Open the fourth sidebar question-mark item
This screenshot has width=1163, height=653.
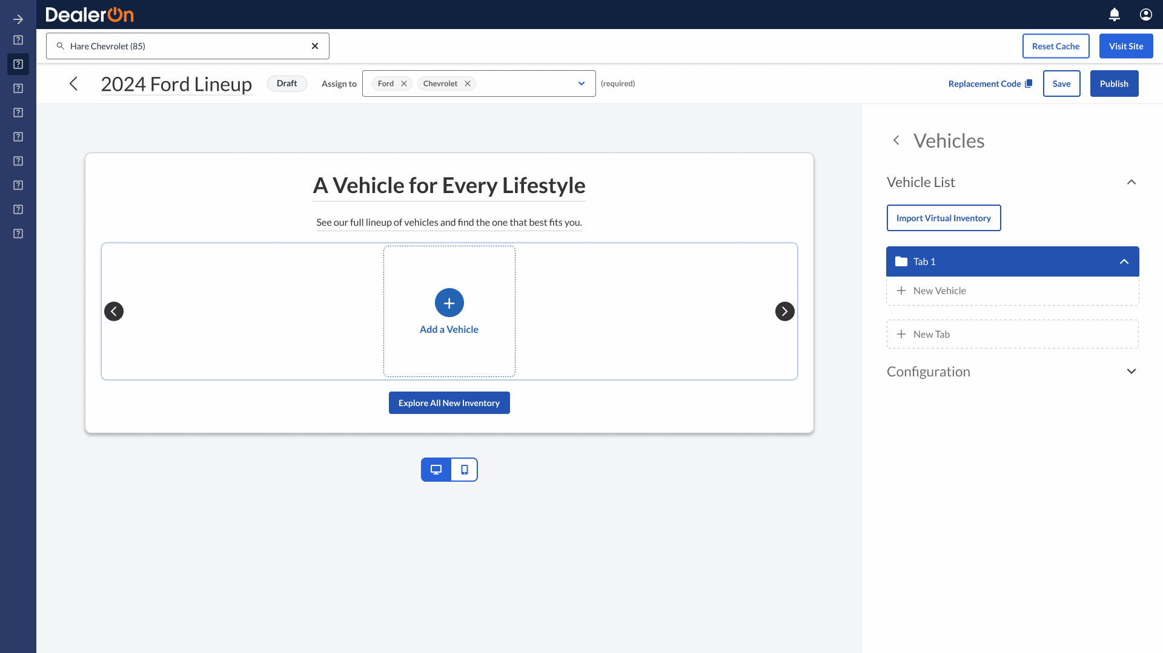coord(18,113)
